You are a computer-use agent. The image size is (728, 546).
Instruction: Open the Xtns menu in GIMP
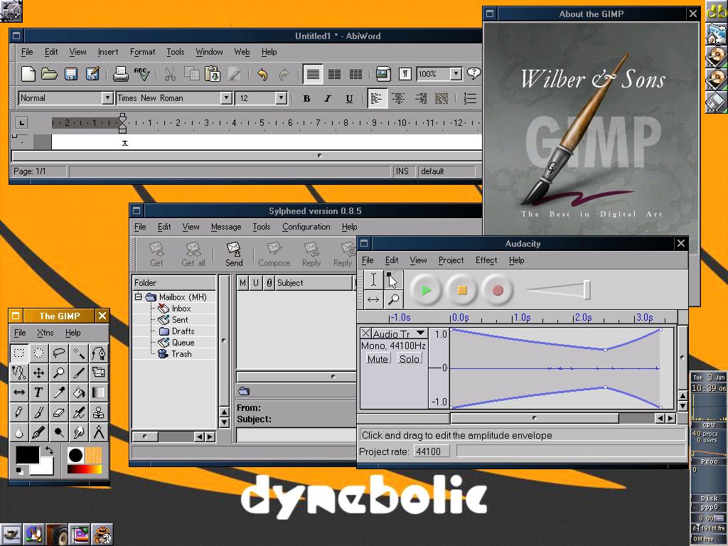(45, 333)
